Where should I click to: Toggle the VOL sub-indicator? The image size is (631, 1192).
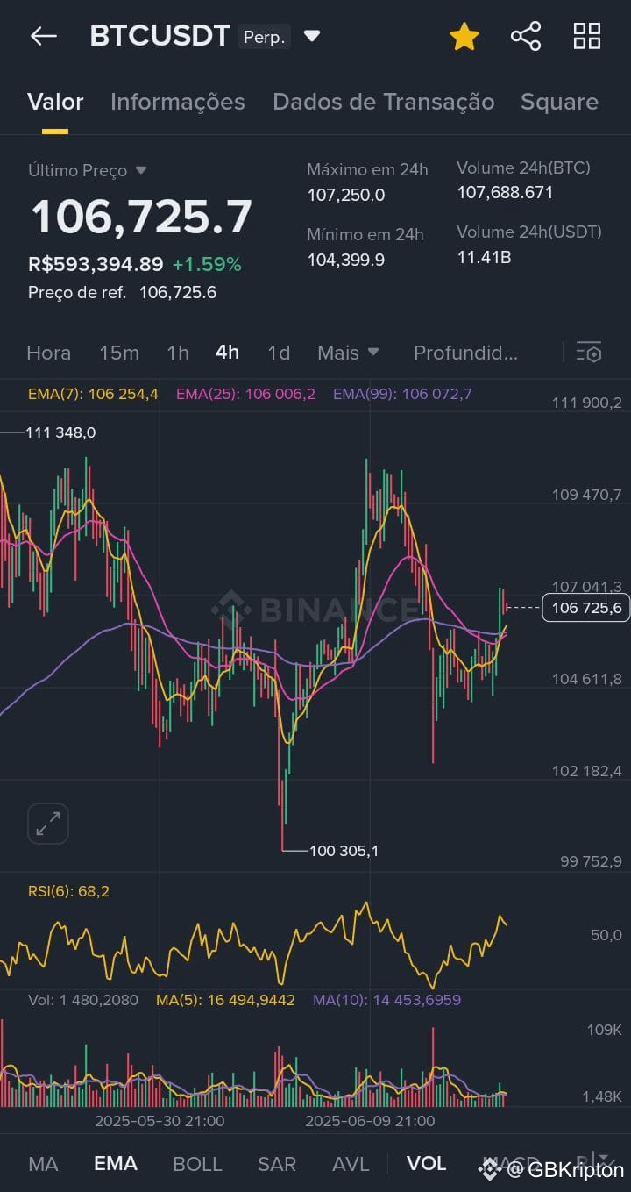coord(427,1164)
